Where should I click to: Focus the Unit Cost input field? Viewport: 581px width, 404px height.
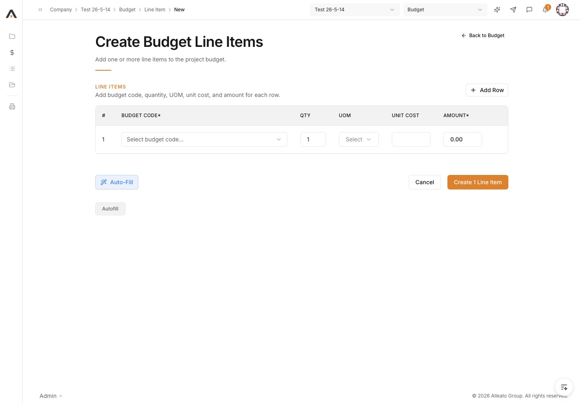pos(411,139)
